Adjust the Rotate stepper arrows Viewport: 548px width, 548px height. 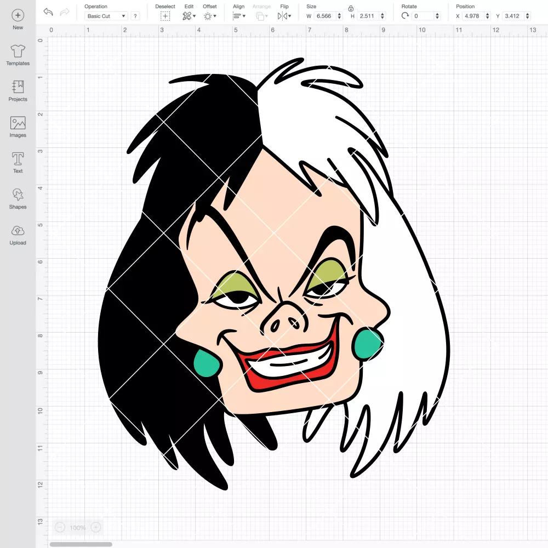[x=437, y=16]
